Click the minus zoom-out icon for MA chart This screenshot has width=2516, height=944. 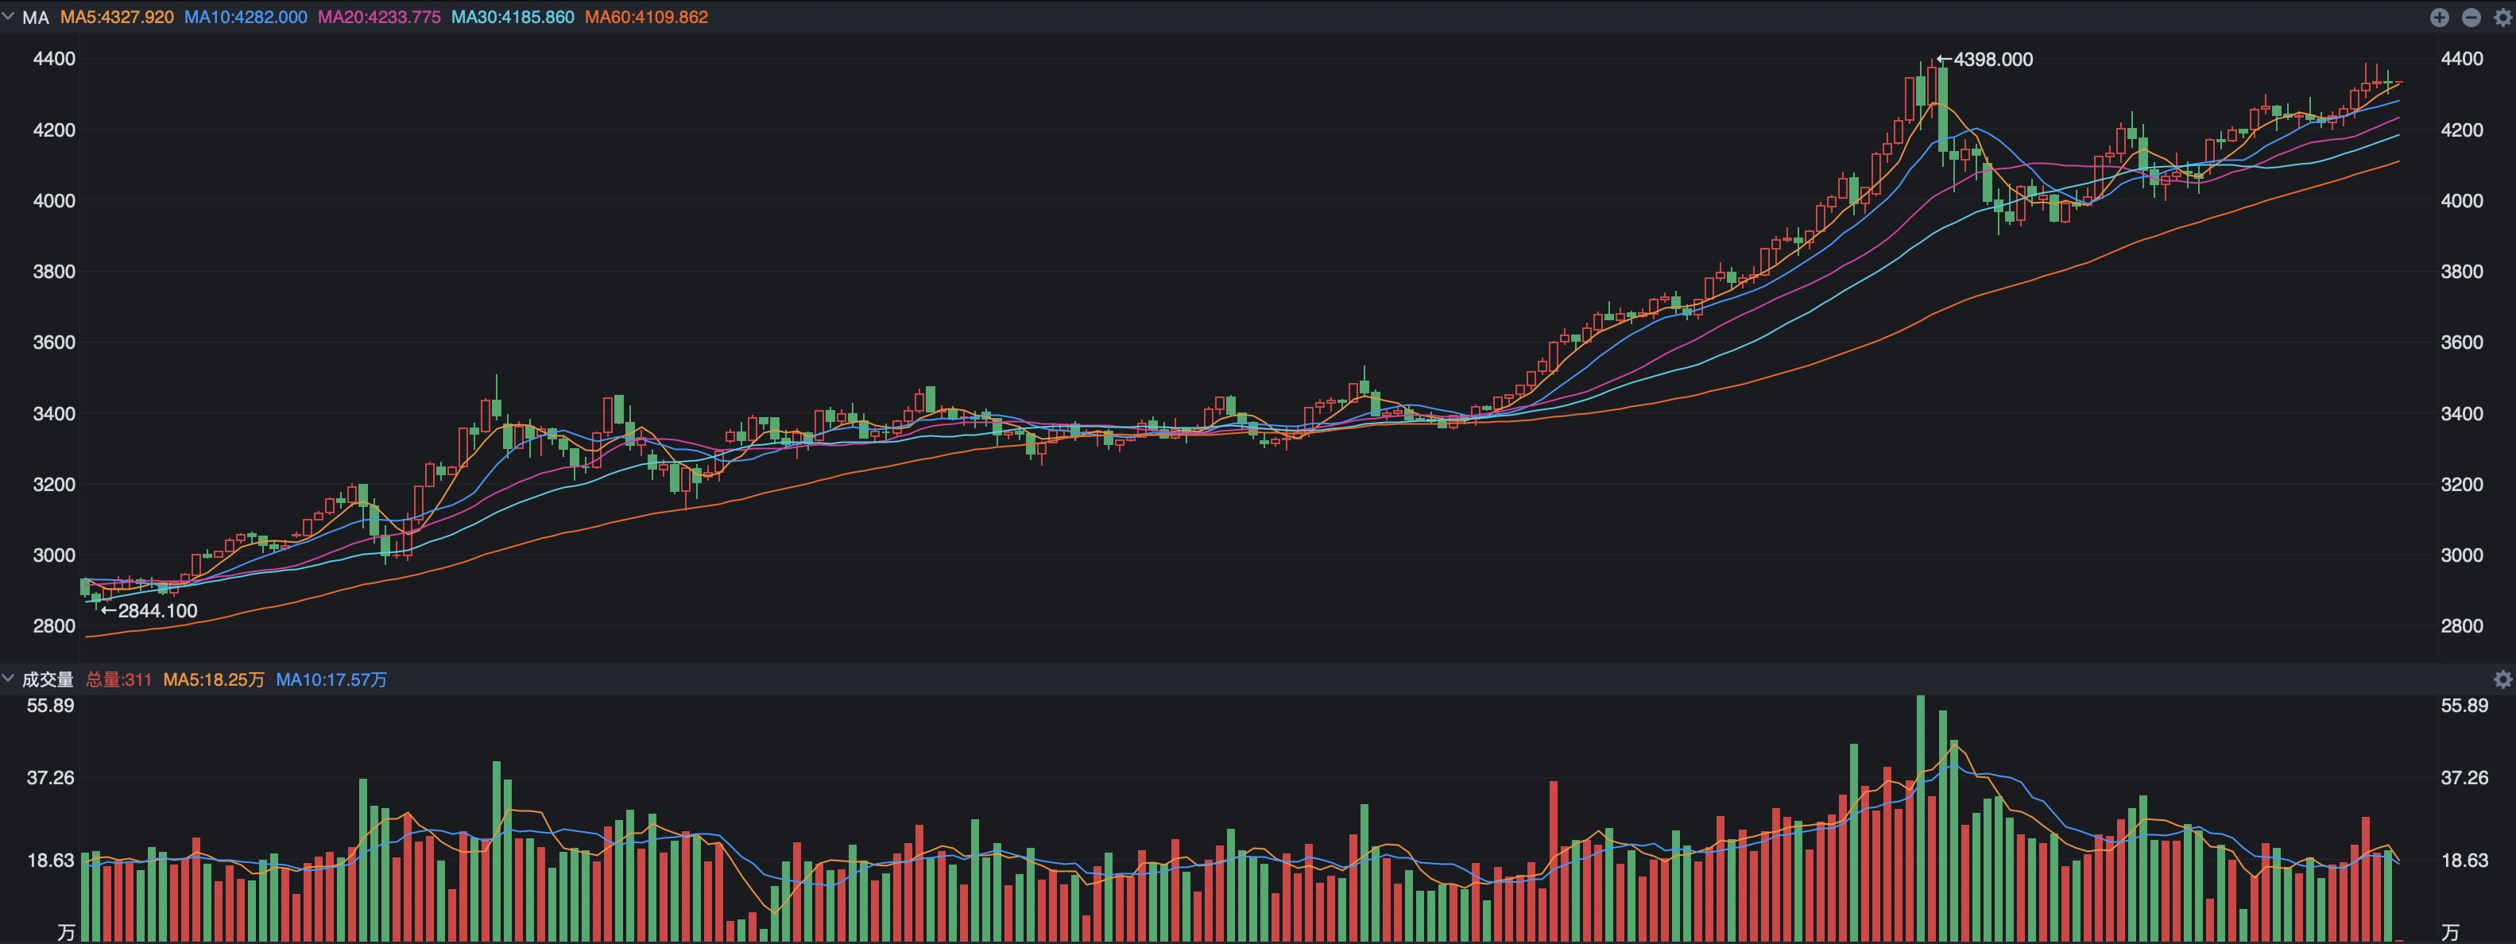pyautogui.click(x=2471, y=17)
